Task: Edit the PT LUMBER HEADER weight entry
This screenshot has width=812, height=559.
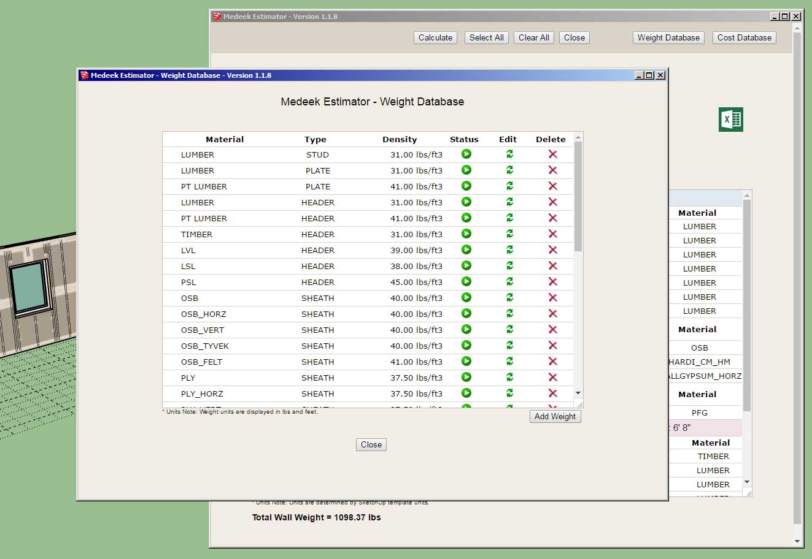Action: tap(509, 218)
